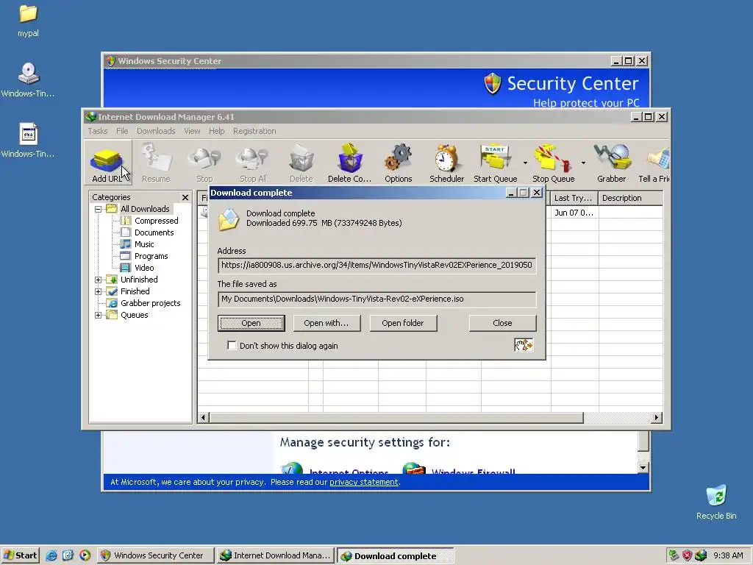This screenshot has width=753, height=565.
Task: Click the Tell a Friend icon
Action: point(655,163)
